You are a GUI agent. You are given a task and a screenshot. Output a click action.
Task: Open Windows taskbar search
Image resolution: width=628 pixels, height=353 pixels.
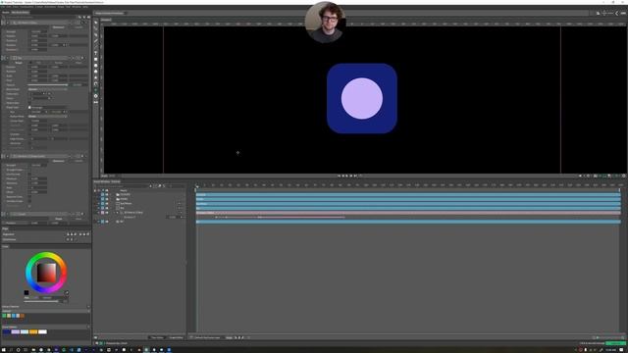pyautogui.click(x=11, y=349)
